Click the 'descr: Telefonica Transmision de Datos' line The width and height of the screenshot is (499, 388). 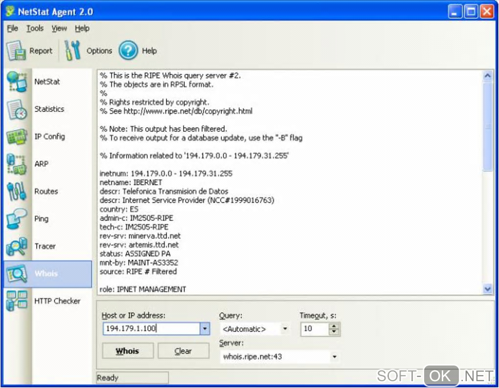point(164,191)
